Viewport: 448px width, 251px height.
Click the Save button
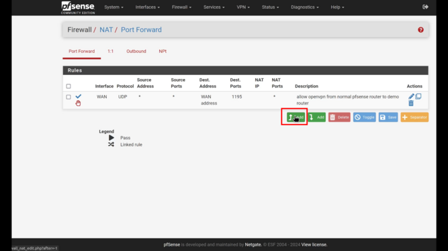(388, 117)
